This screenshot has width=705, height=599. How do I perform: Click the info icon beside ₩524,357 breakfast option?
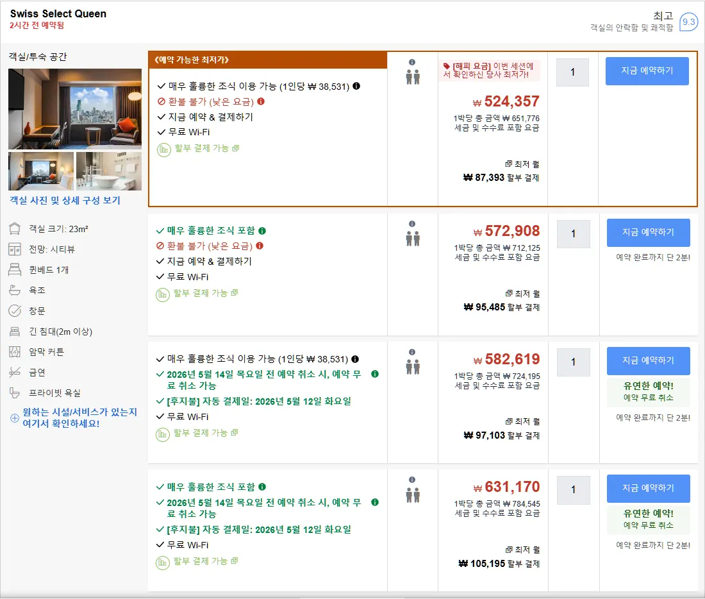[x=356, y=86]
